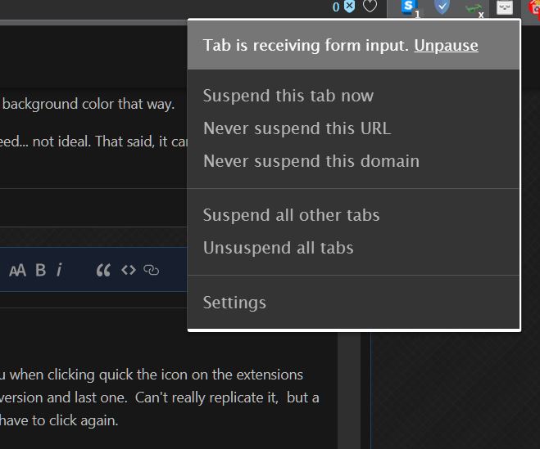Choose 'Never suspend this URL'
Screen dimensions: 540x449
coord(297,128)
